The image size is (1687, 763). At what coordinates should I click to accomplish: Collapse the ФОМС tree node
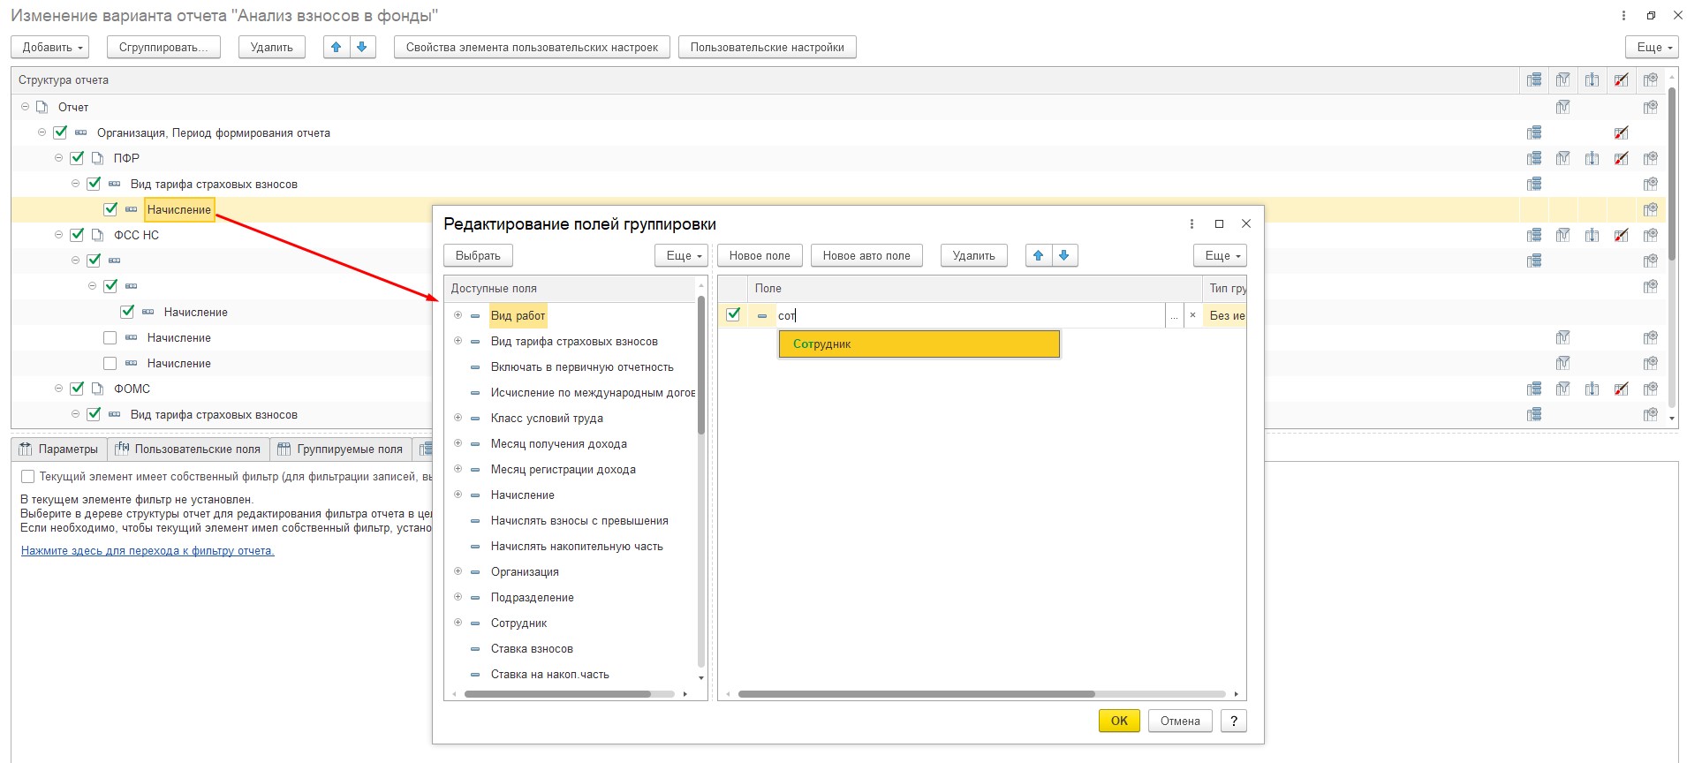(59, 389)
